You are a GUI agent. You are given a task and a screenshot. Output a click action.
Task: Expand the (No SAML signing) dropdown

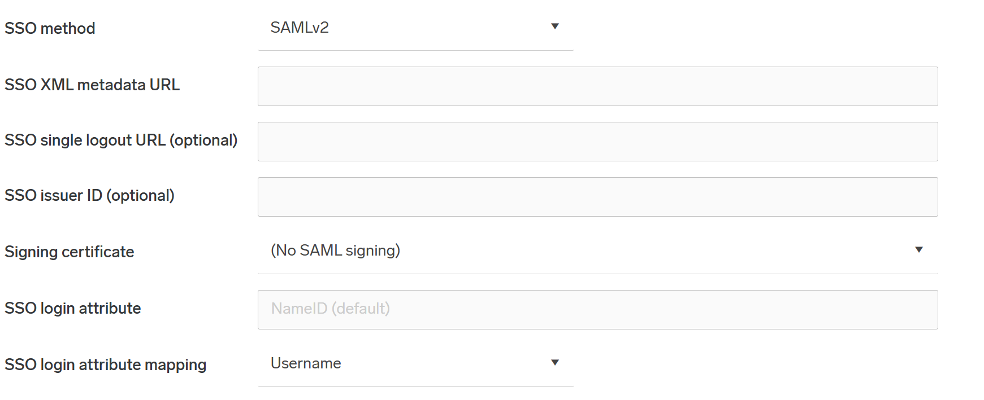[335, 250]
